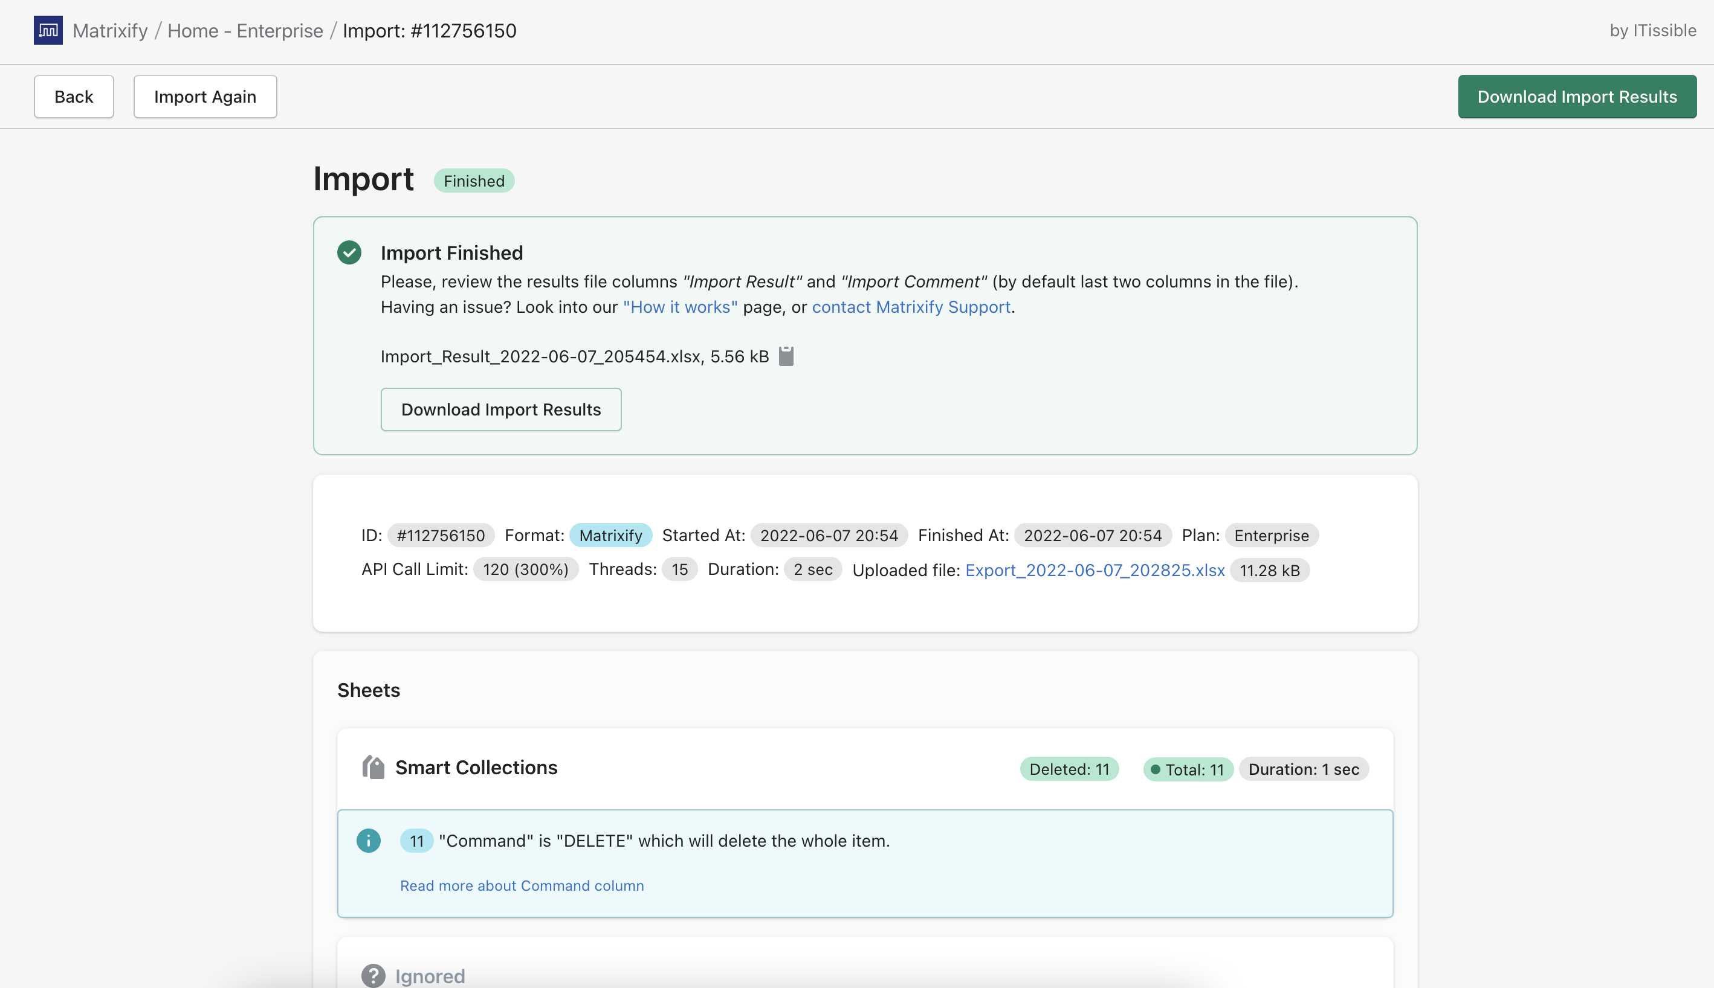Click the Ignored question mark icon
Viewport: 1714px width, 988px height.
pyautogui.click(x=373, y=975)
